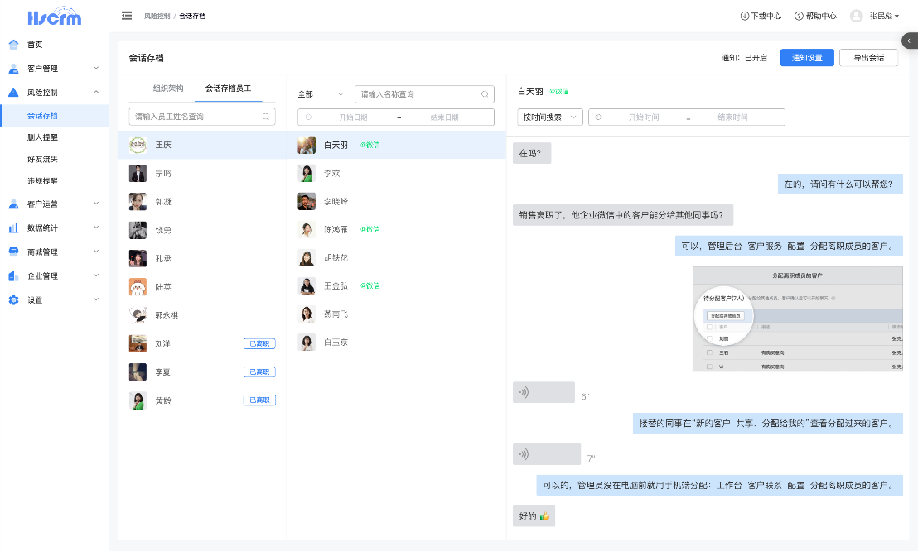The height and width of the screenshot is (551, 918).
Task: Open the 全部 filter dropdown
Action: tap(321, 94)
